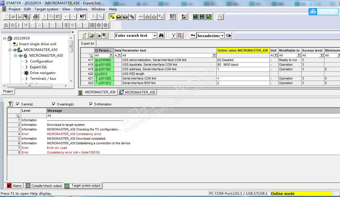Collapse the p2012 parameter group

96,74
